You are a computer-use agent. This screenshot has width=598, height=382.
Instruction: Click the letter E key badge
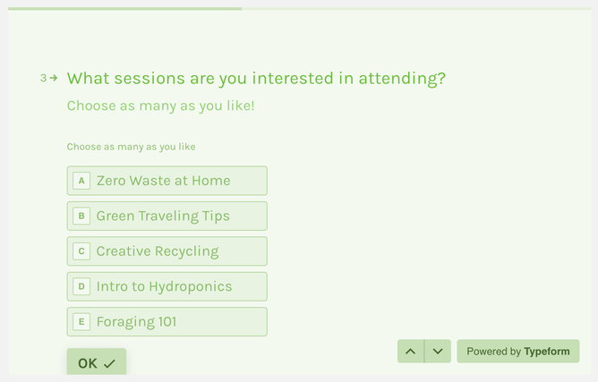click(81, 322)
